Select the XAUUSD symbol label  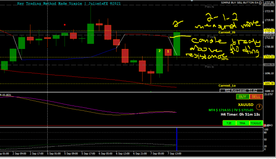[x=246, y=105]
